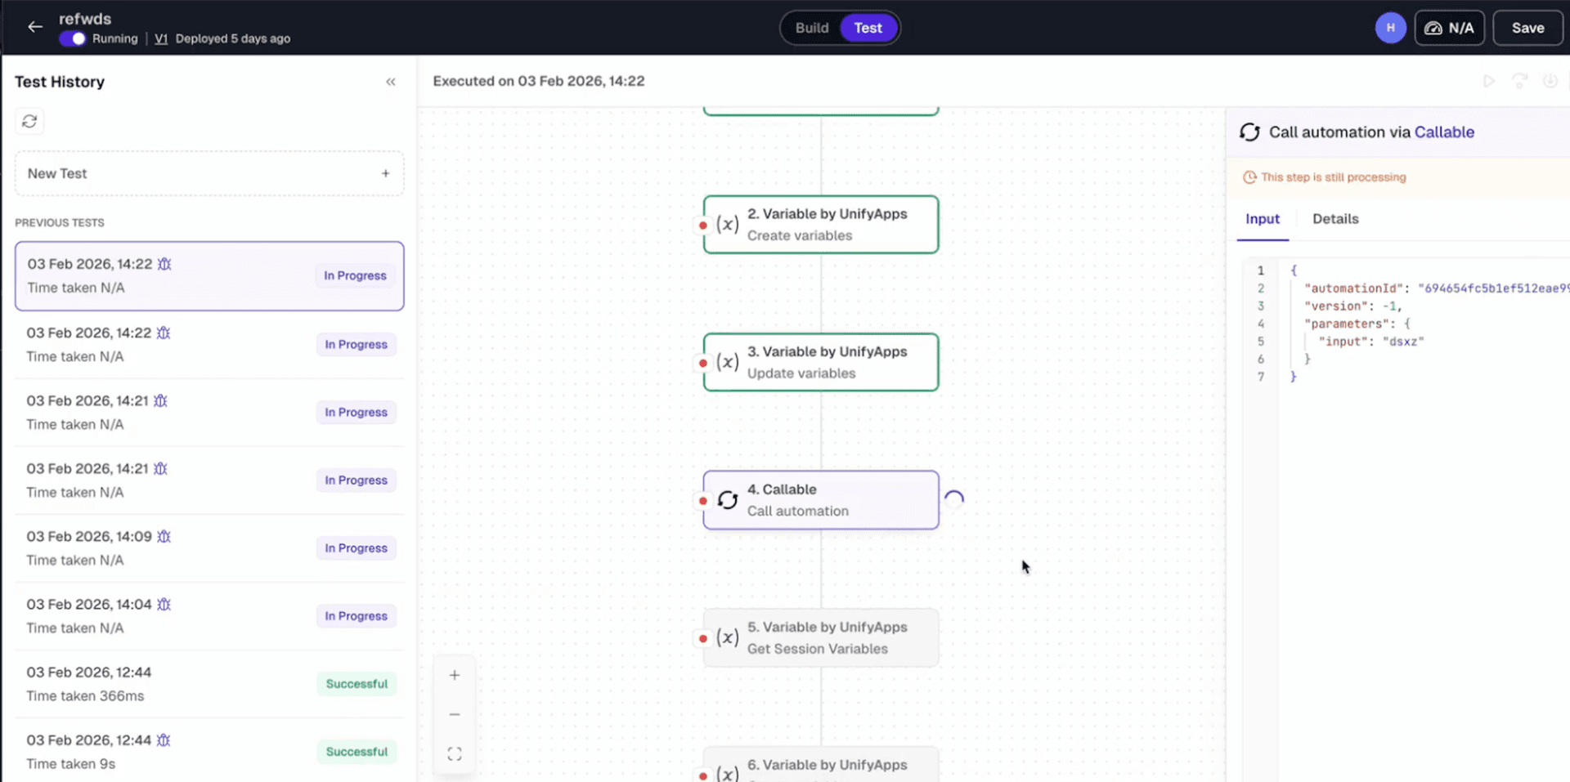Select the Input tab
This screenshot has height=782, width=1570.
[1262, 219]
